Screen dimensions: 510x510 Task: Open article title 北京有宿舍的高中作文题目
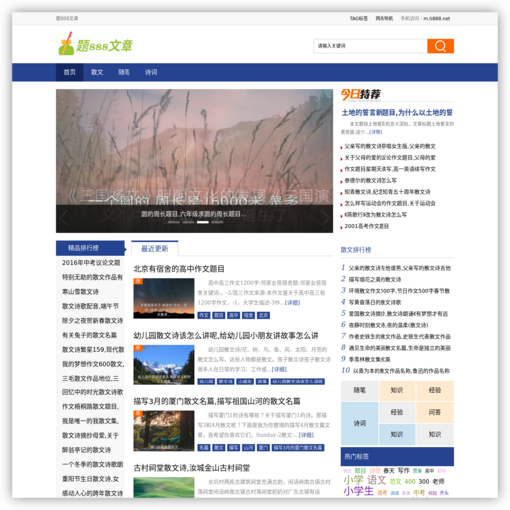click(179, 269)
